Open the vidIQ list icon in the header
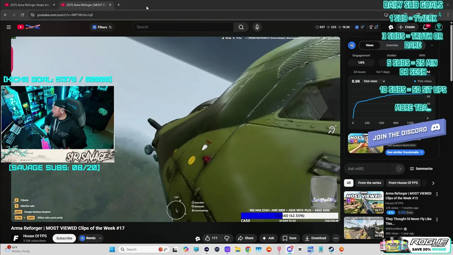453x255 pixels. (363, 27)
